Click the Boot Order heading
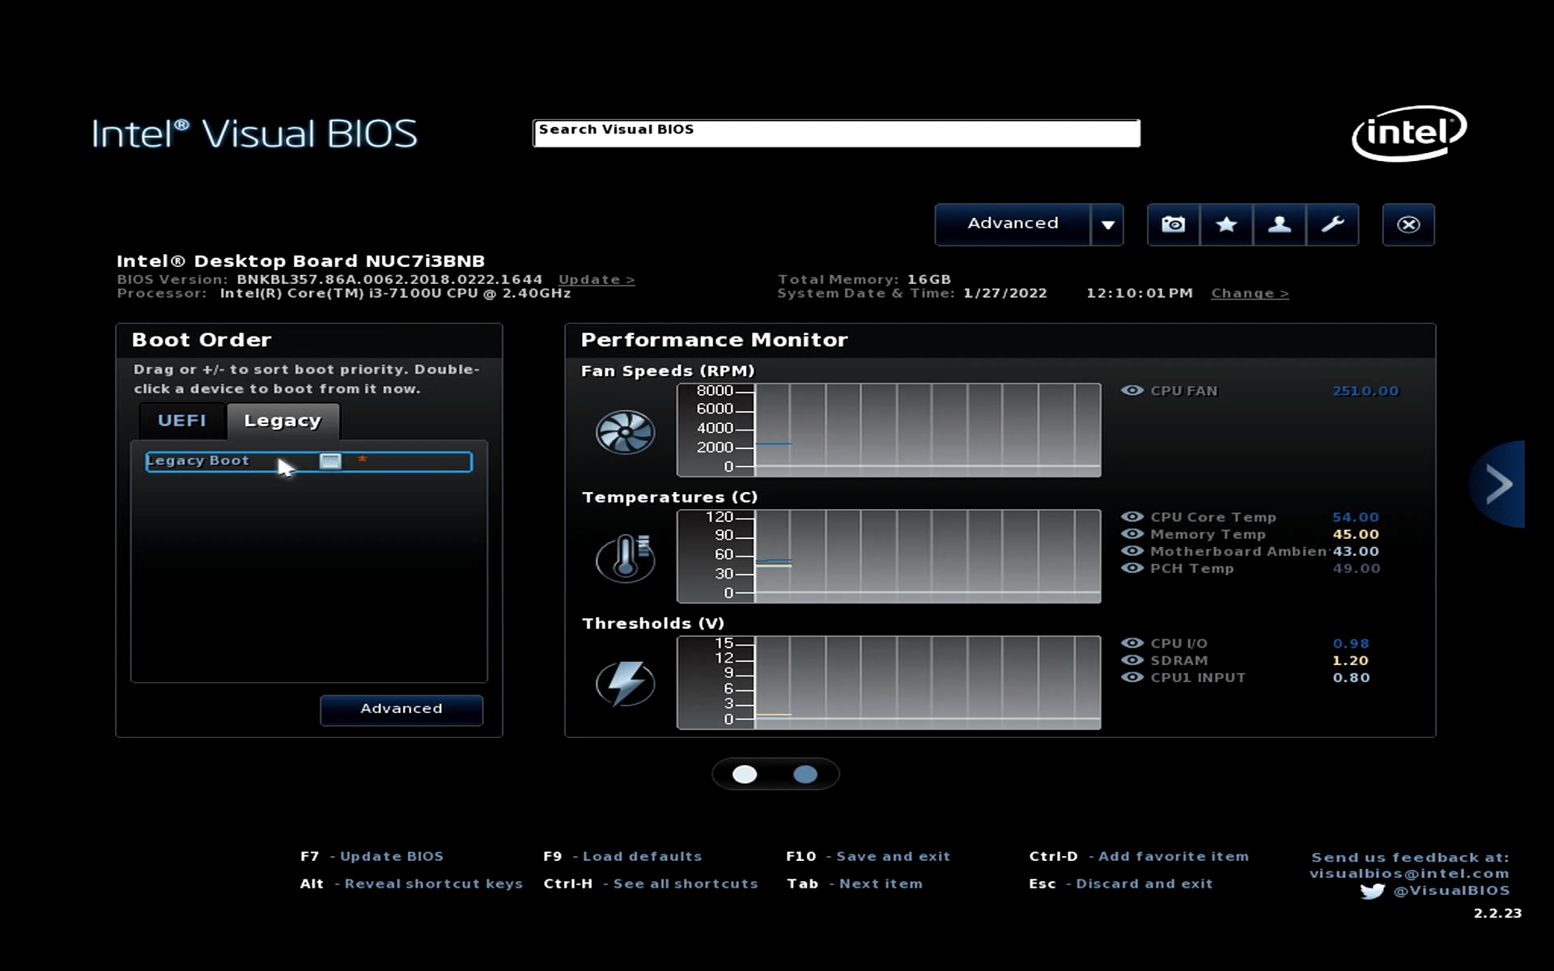Image resolution: width=1554 pixels, height=971 pixels. 202,340
